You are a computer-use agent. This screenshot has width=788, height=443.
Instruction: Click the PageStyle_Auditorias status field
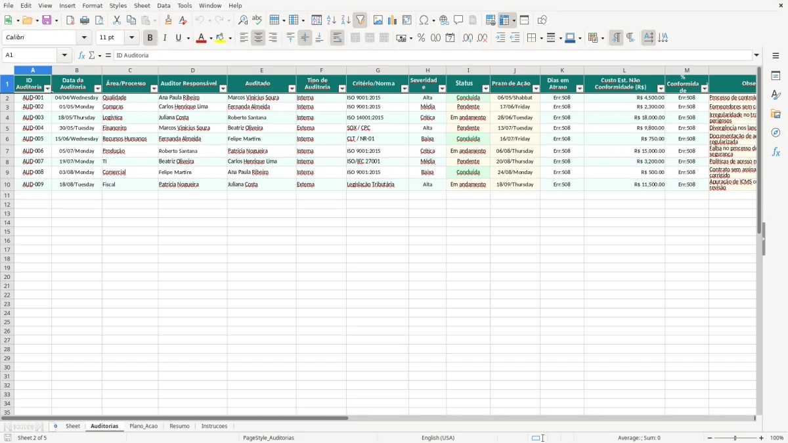pos(269,438)
